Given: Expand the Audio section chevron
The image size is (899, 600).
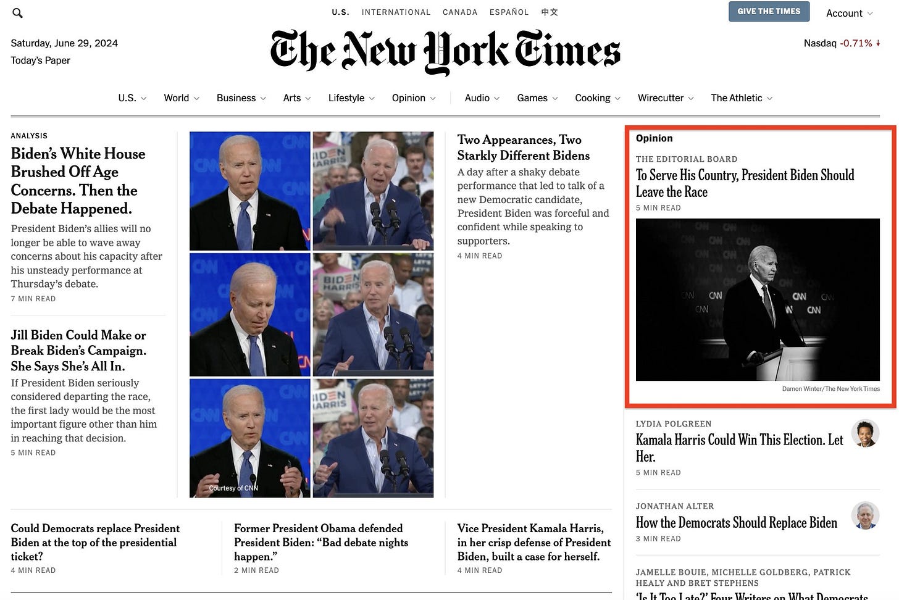Looking at the screenshot, I should click(497, 99).
